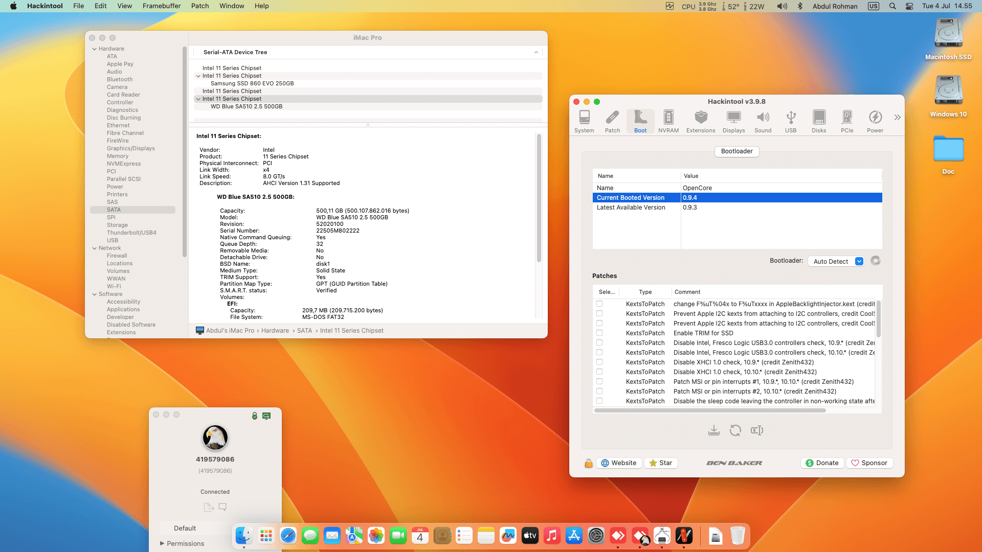
Task: Click the Donate button
Action: tap(822, 463)
